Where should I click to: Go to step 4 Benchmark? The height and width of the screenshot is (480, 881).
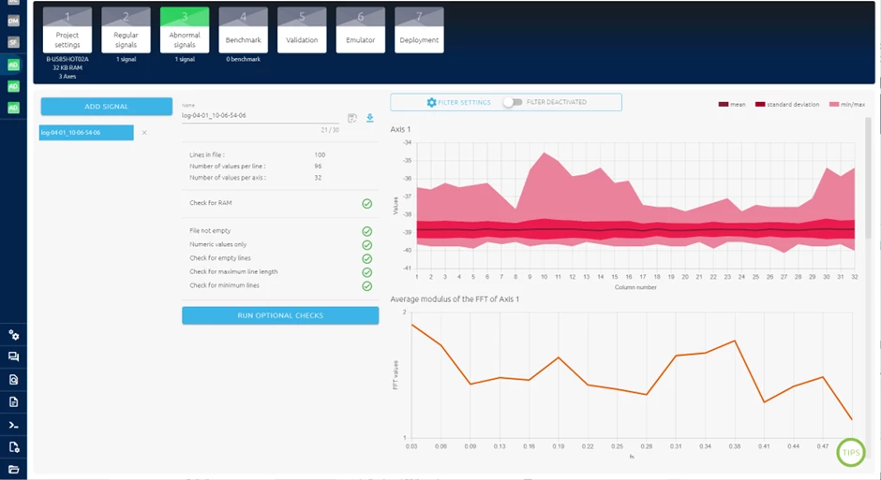pos(244,30)
